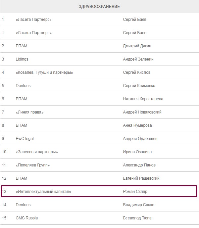
Task: Open the «Пепеляев Групп» entry
Action: [x=33, y=165]
